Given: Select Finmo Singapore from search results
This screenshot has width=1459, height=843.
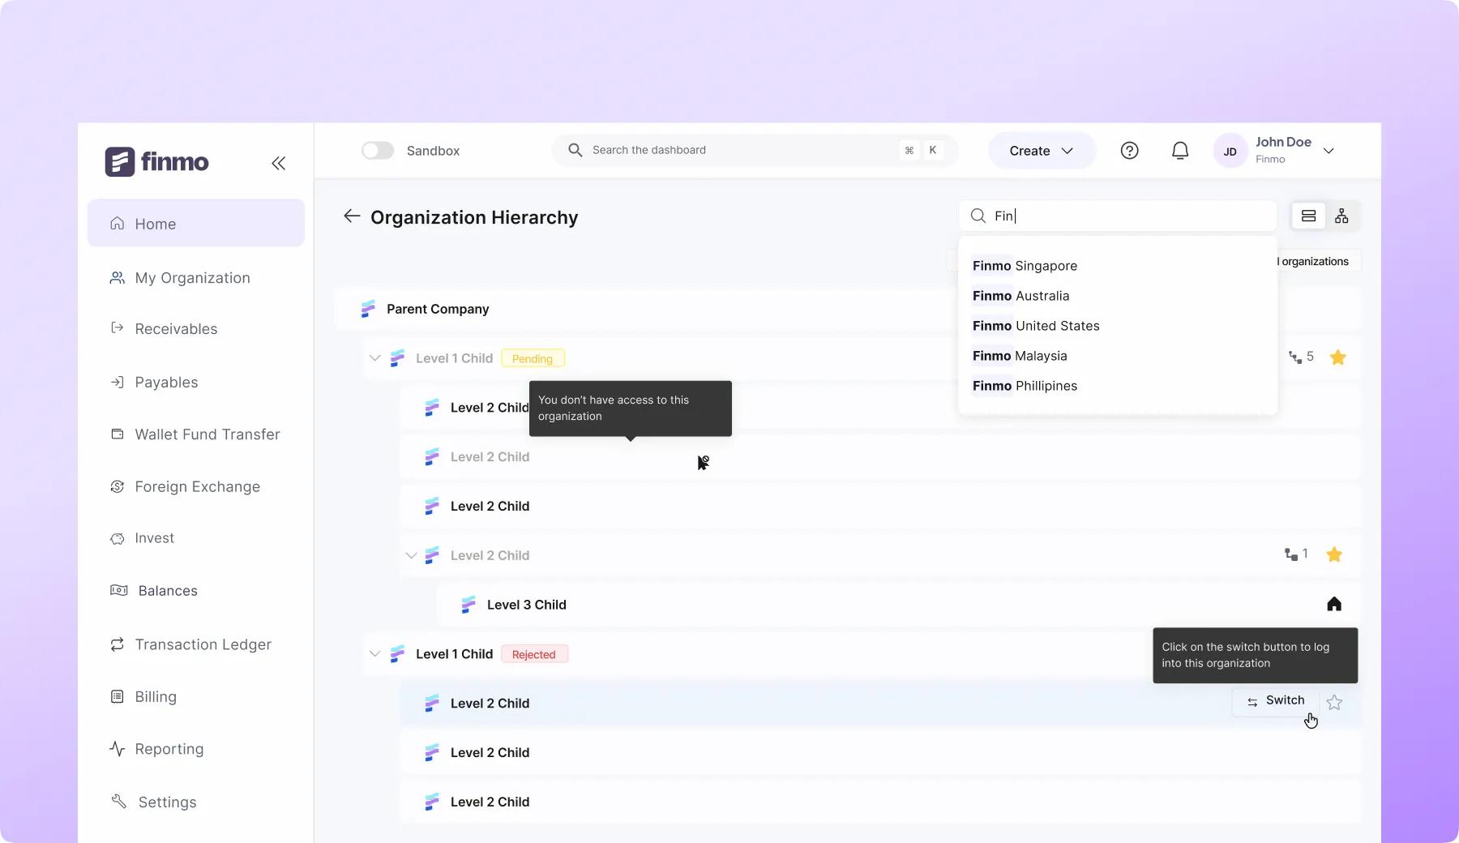Looking at the screenshot, I should [1025, 266].
